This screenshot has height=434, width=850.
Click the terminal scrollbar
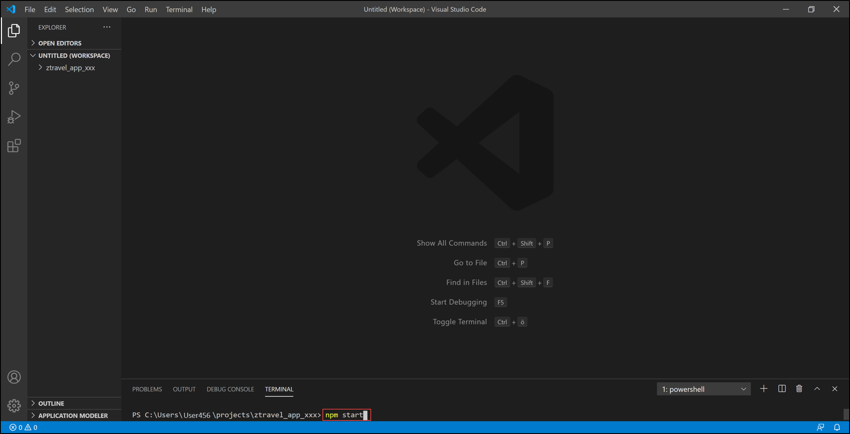coord(846,414)
